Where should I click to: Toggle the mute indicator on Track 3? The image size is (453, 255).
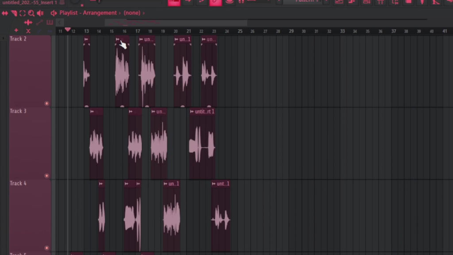click(x=47, y=175)
